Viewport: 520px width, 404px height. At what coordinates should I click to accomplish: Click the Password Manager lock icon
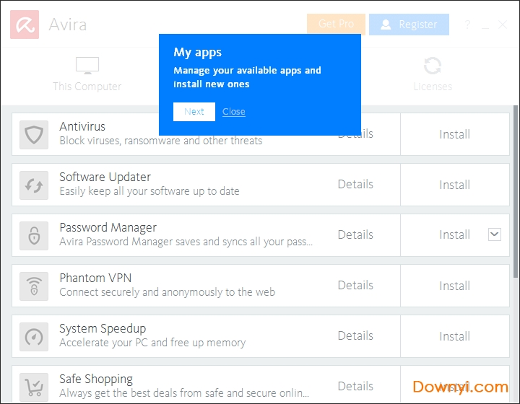[34, 236]
